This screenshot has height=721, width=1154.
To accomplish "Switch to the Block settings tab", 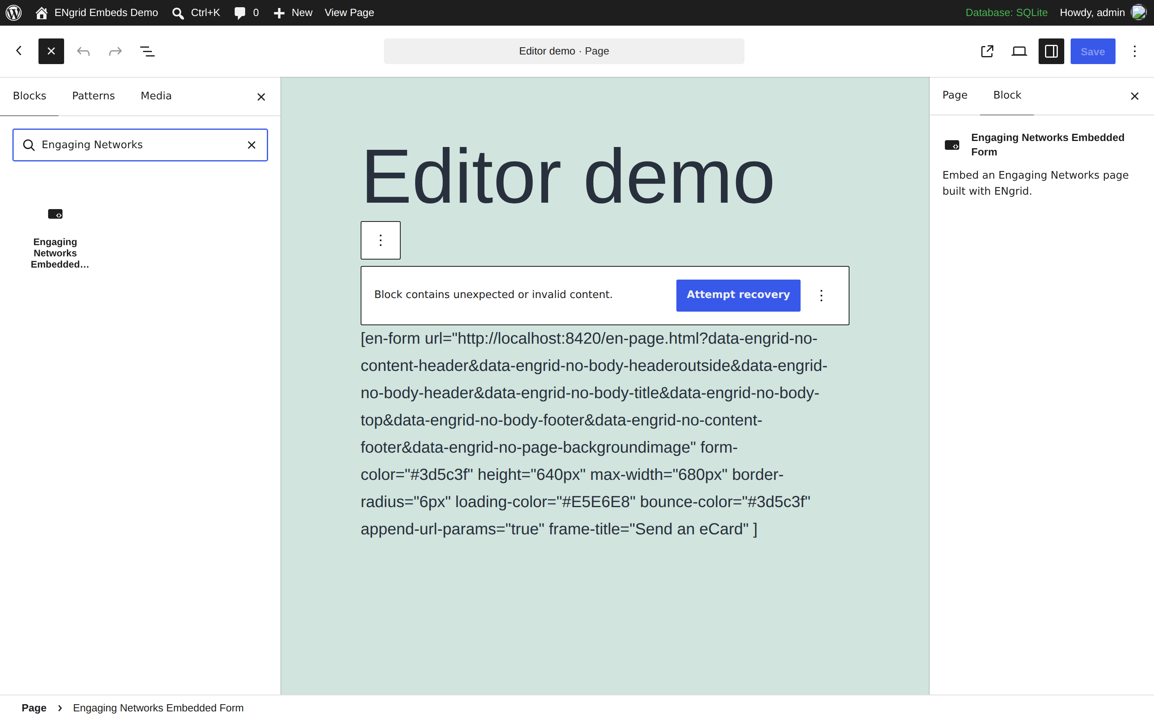I will click(1007, 95).
